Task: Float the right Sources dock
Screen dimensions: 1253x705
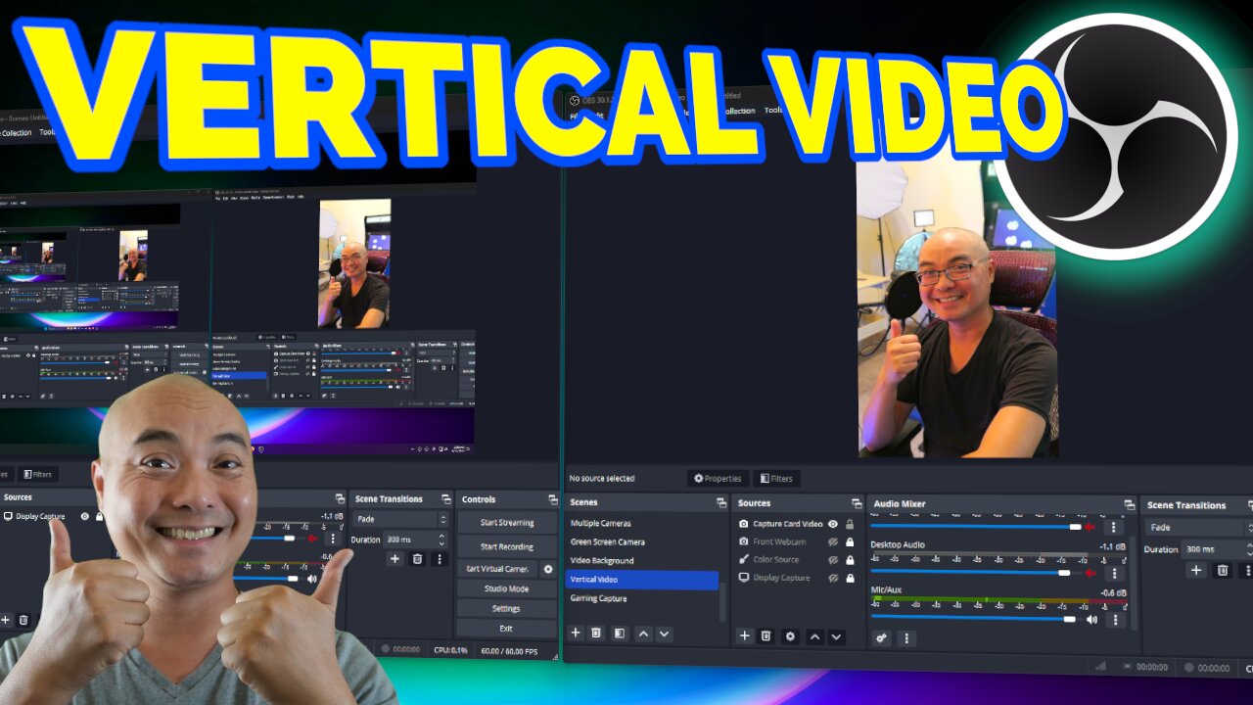Action: (x=857, y=503)
